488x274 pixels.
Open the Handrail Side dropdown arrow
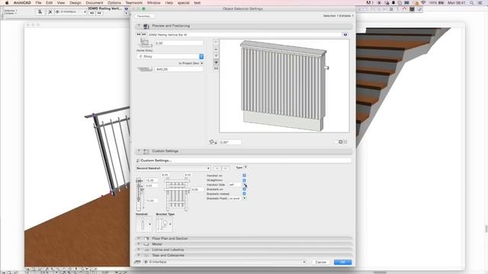pos(244,184)
